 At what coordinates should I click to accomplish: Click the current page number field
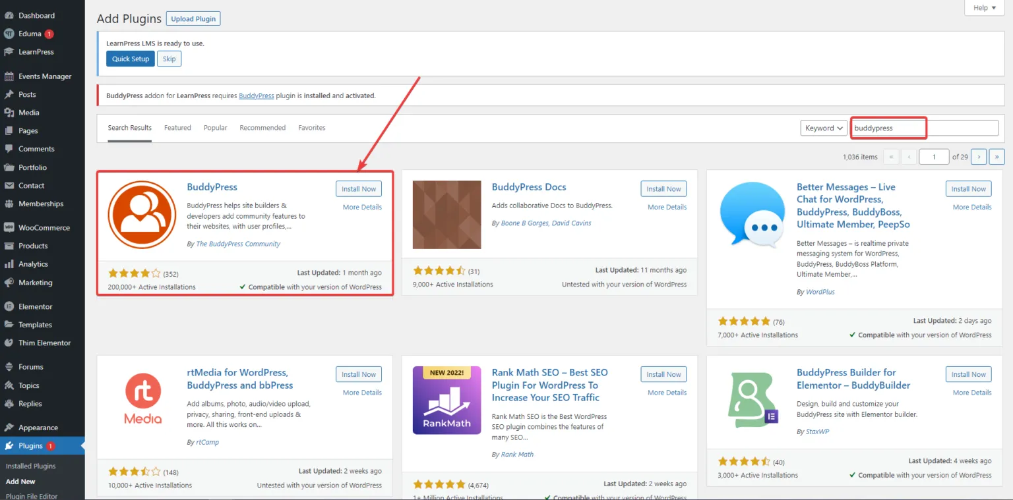[933, 157]
